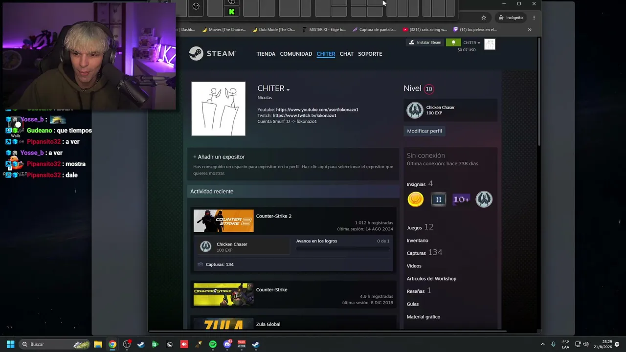Open the YouTube lokonazo1 profile link
The height and width of the screenshot is (352, 626).
coord(317,110)
